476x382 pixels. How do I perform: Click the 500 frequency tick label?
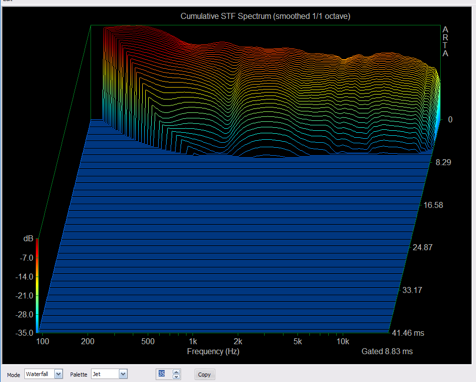pyautogui.click(x=148, y=342)
